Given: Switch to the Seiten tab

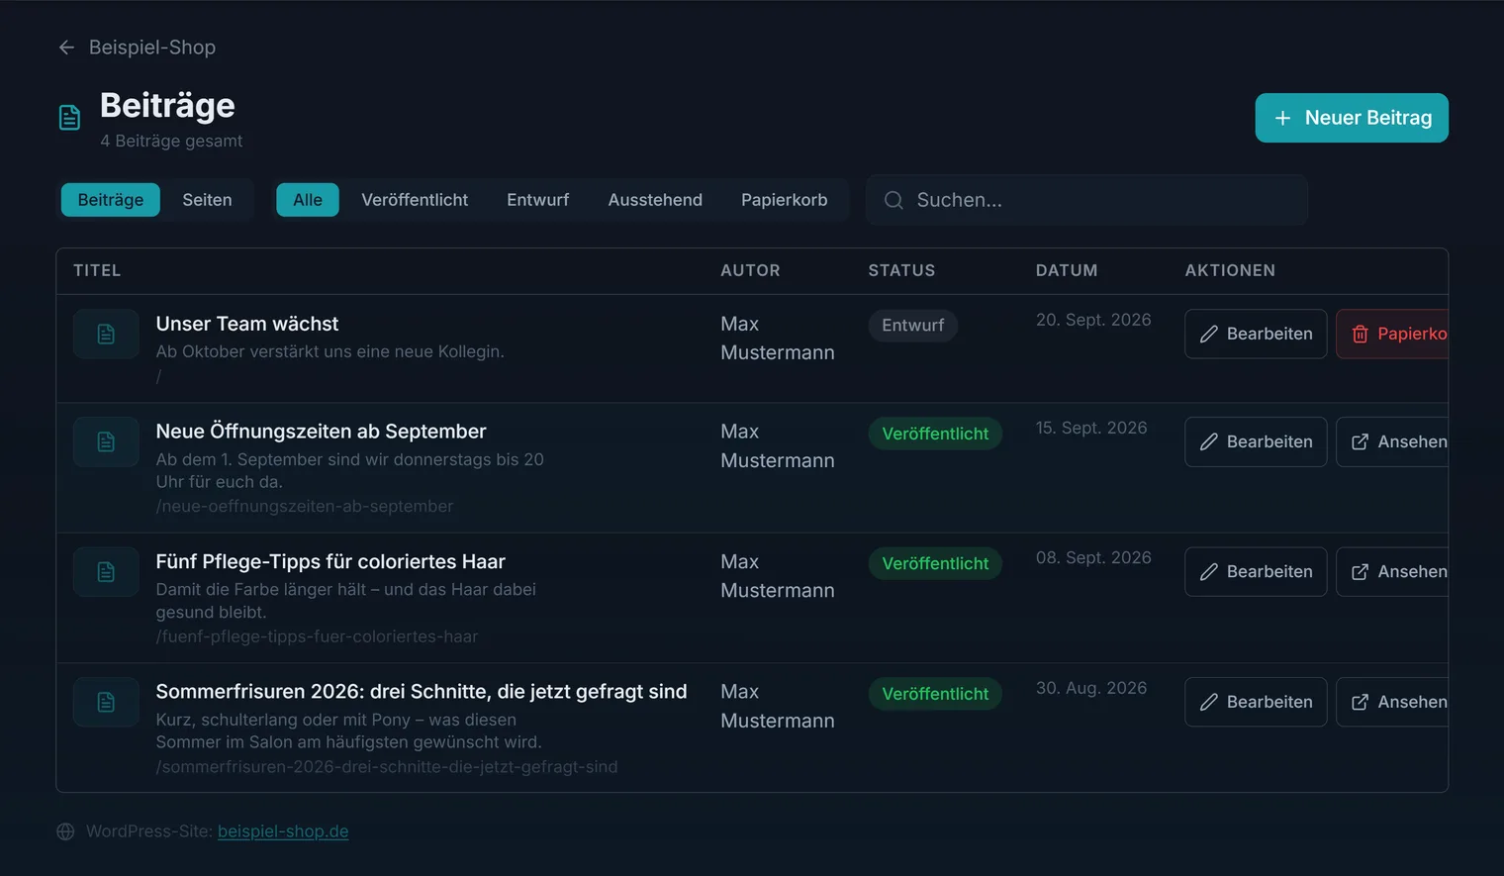Looking at the screenshot, I should 207,200.
